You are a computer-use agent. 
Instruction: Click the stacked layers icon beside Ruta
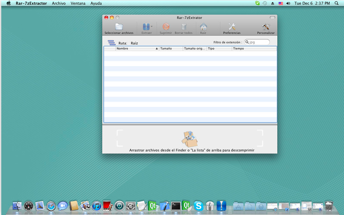(x=112, y=42)
